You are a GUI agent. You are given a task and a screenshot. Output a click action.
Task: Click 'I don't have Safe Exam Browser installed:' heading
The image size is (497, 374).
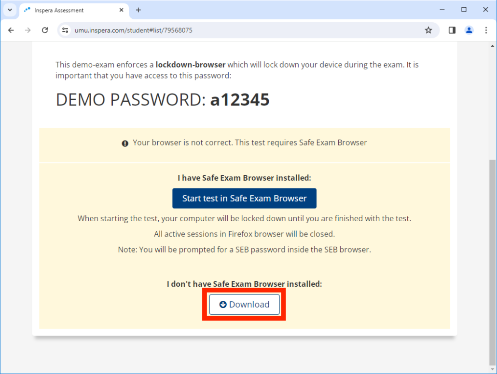244,284
